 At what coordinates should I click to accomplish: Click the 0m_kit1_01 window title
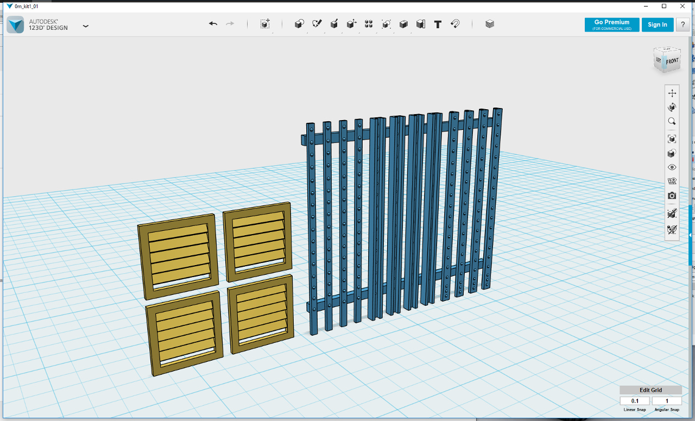click(27, 6)
